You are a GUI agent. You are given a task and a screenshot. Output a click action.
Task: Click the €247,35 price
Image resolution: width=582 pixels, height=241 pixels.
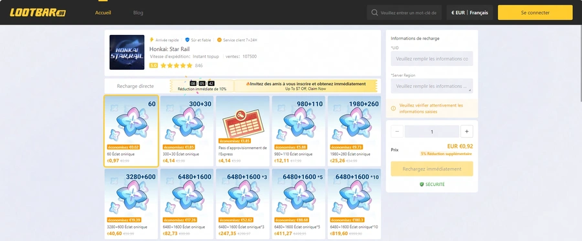pos(227,234)
